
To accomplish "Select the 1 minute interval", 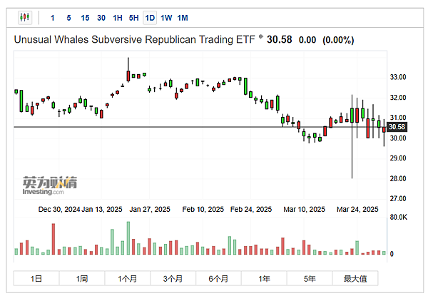I will (52, 18).
